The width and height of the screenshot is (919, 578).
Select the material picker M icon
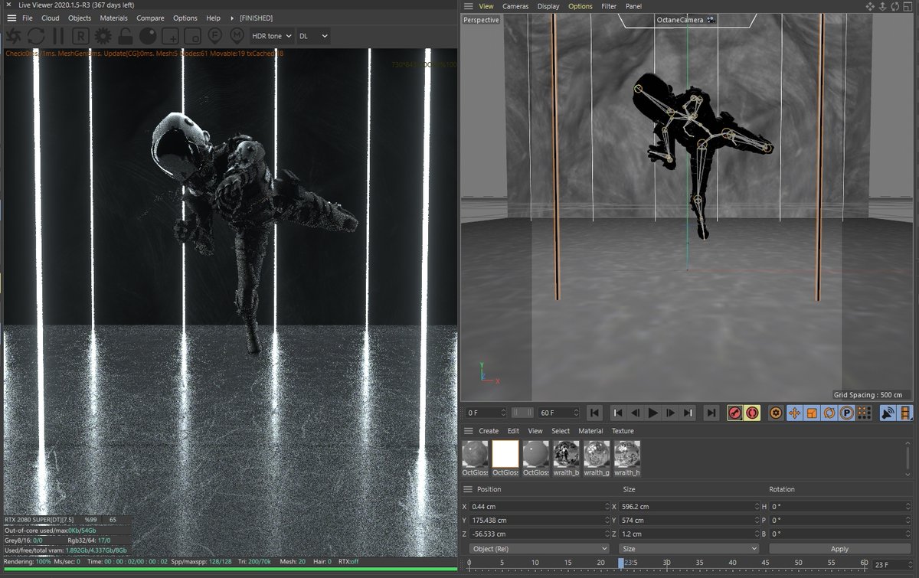237,35
